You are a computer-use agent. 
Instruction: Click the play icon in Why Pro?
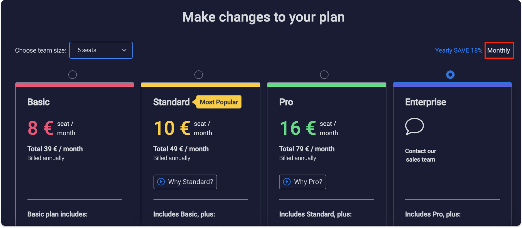tap(287, 182)
